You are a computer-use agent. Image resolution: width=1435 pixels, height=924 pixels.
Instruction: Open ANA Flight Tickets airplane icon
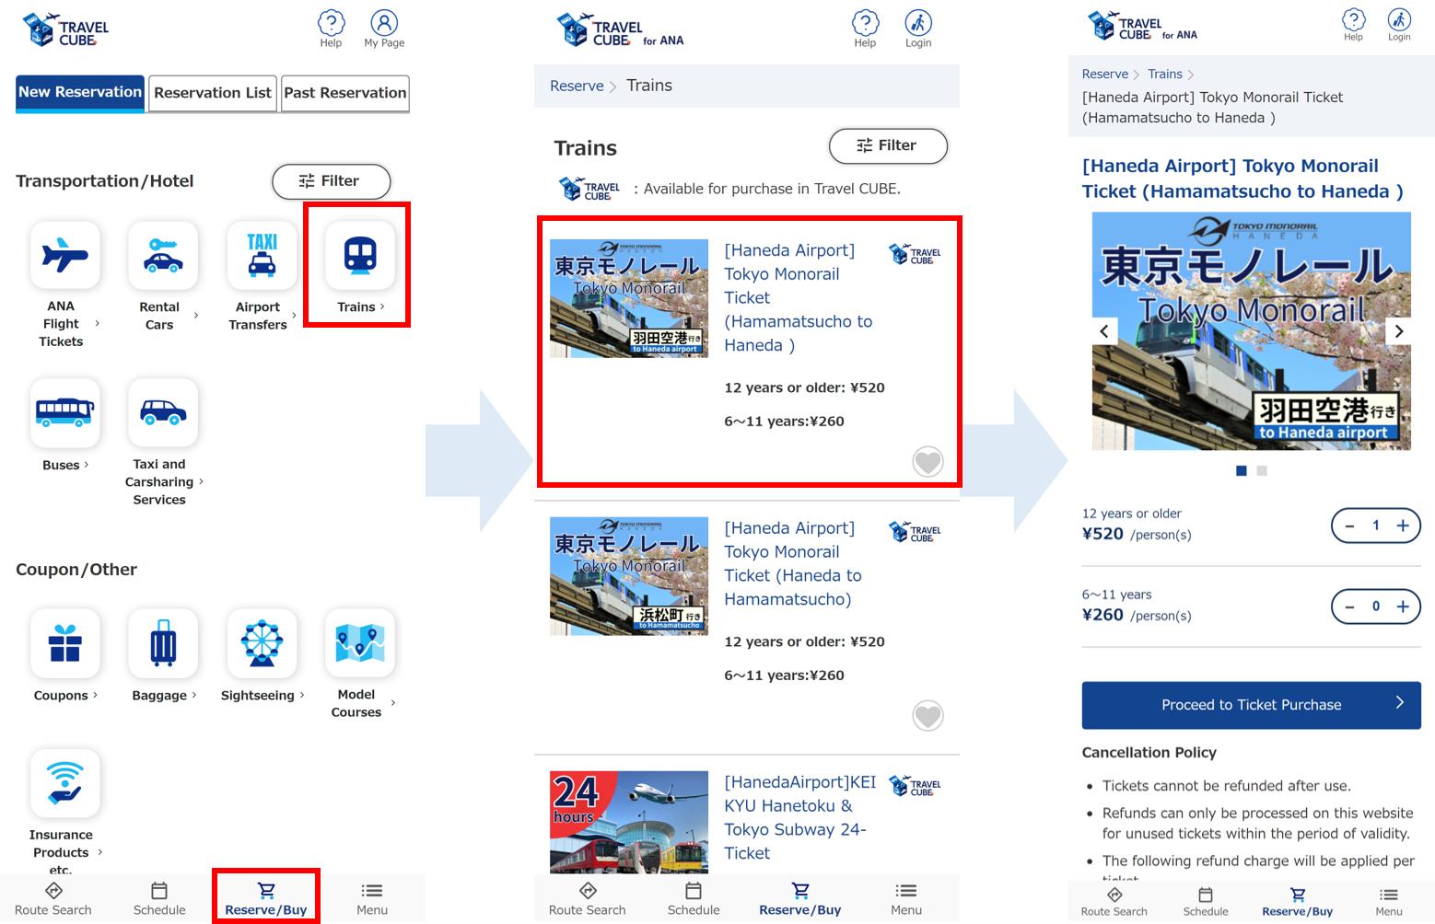[64, 255]
